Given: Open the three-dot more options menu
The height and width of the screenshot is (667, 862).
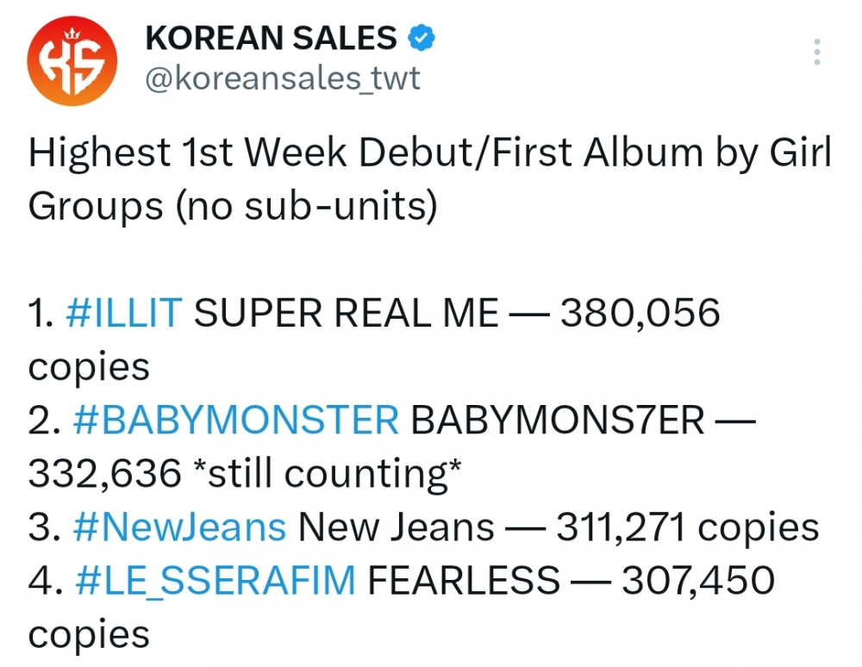Looking at the screenshot, I should coord(817,53).
